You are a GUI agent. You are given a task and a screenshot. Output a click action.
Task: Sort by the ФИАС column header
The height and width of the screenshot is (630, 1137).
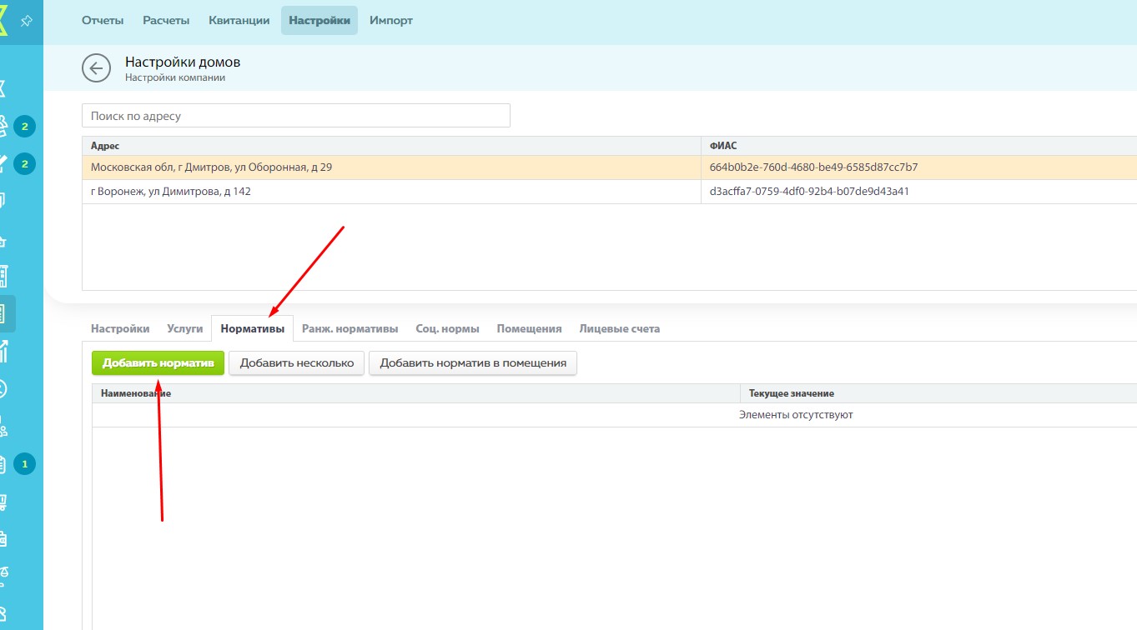918,146
